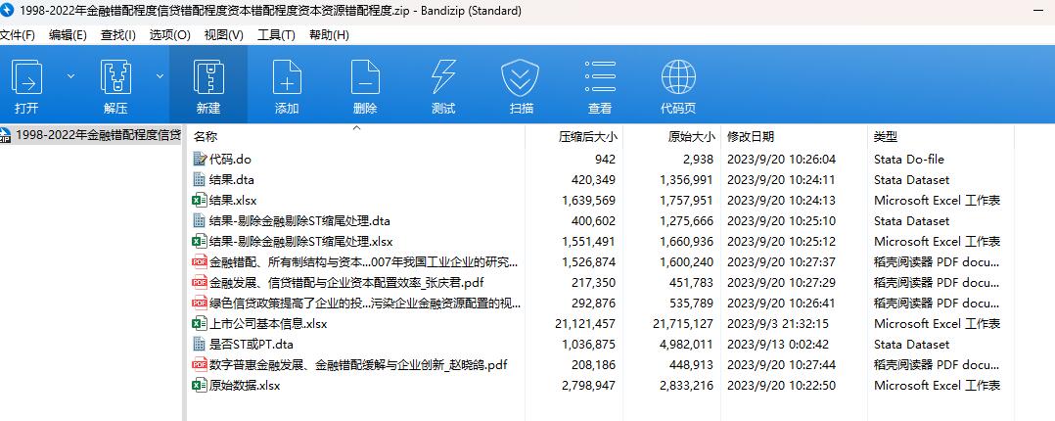1055x421 pixels.
Task: Click the Excel icon of 原始数据.xlsx
Action: tap(200, 386)
